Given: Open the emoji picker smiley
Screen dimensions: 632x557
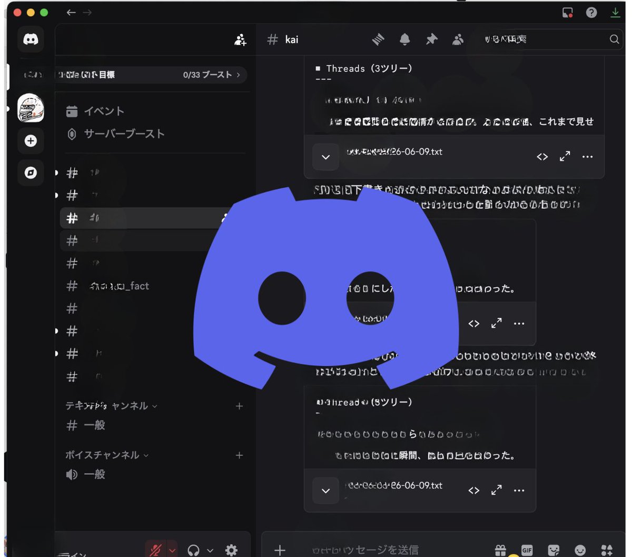Looking at the screenshot, I should click(580, 550).
